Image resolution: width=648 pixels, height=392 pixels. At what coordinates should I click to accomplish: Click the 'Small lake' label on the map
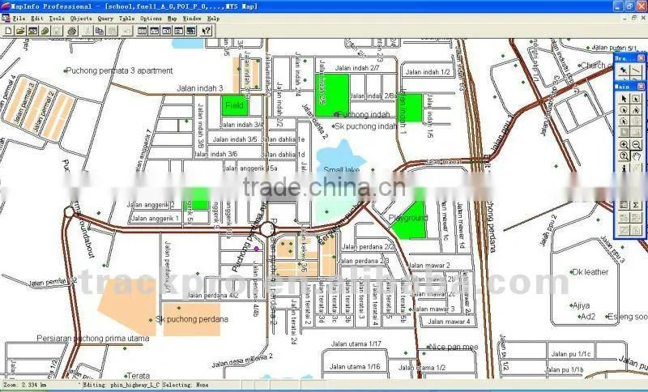pos(342,170)
